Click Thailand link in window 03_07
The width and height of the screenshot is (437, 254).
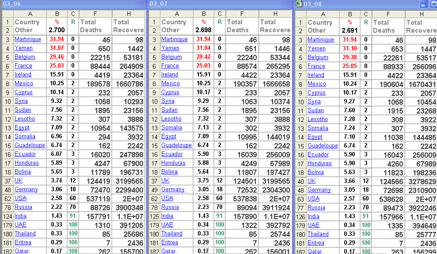point(172,233)
